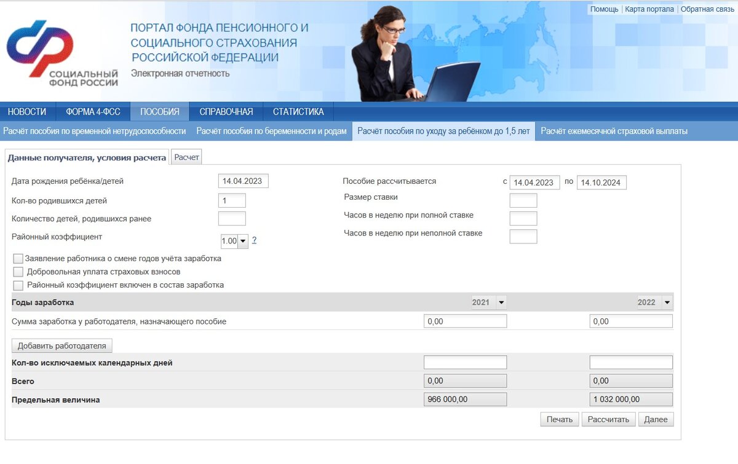The image size is (738, 464).
Task: Focus the number of born children field
Action: (232, 200)
